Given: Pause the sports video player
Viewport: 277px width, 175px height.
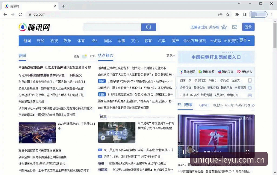Looking at the screenshot, I should pos(184,152).
